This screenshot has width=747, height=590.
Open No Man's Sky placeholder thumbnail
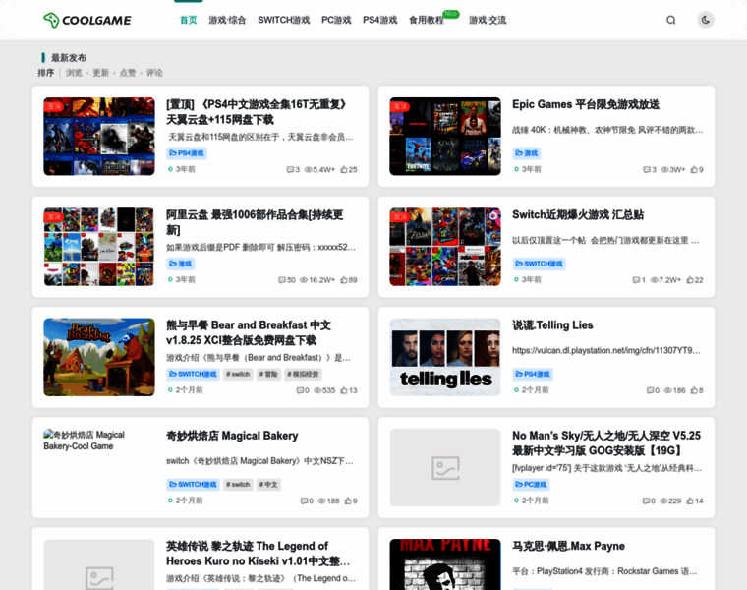[x=445, y=467]
